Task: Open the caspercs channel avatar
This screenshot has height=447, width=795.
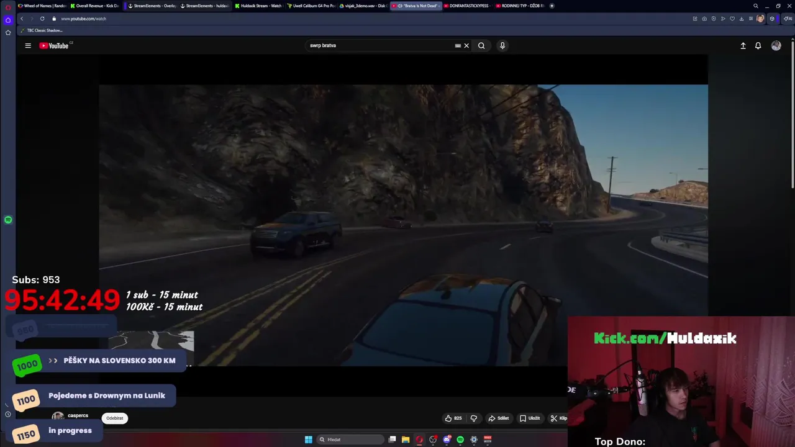Action: [x=58, y=417]
